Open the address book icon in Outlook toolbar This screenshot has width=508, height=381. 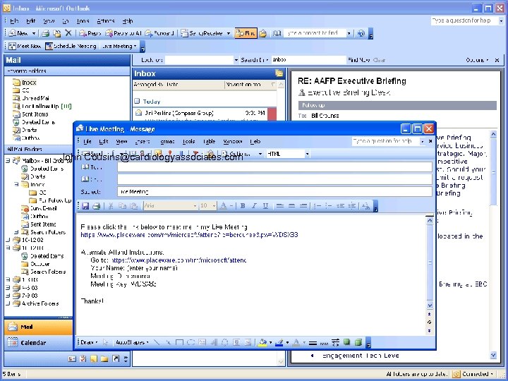click(x=277, y=33)
